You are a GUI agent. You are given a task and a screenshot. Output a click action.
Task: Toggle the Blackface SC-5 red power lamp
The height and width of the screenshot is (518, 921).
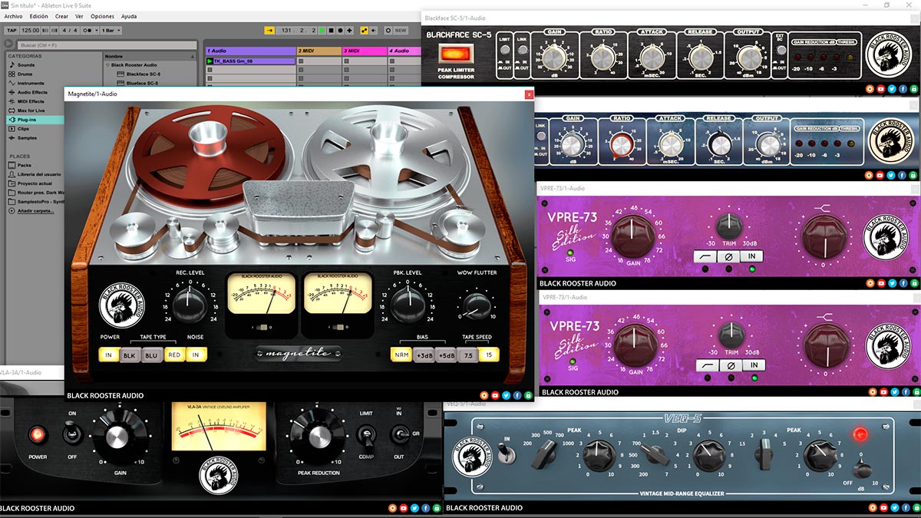point(455,53)
